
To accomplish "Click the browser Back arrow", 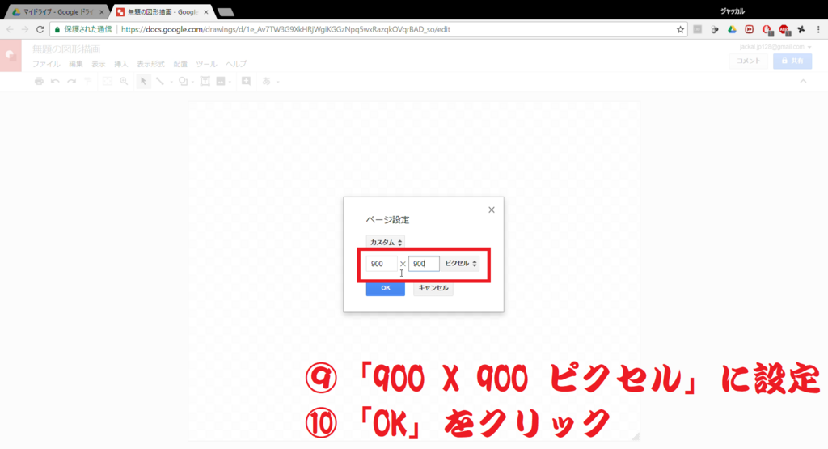I will (x=10, y=30).
